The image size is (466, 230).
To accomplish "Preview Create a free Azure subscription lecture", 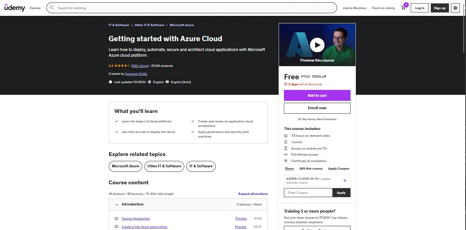I will click(241, 227).
